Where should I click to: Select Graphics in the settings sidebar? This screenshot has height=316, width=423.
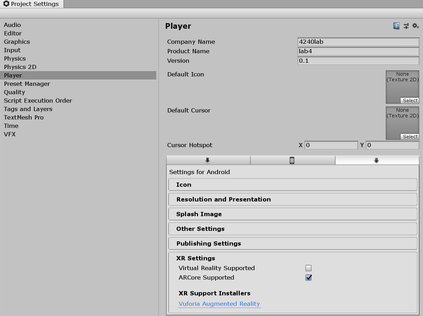tap(17, 42)
